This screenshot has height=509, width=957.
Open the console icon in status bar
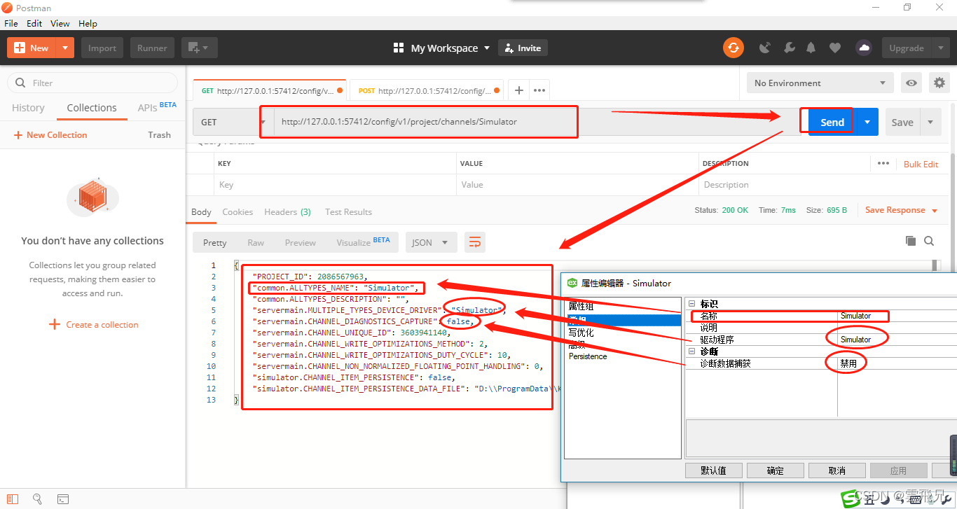63,499
